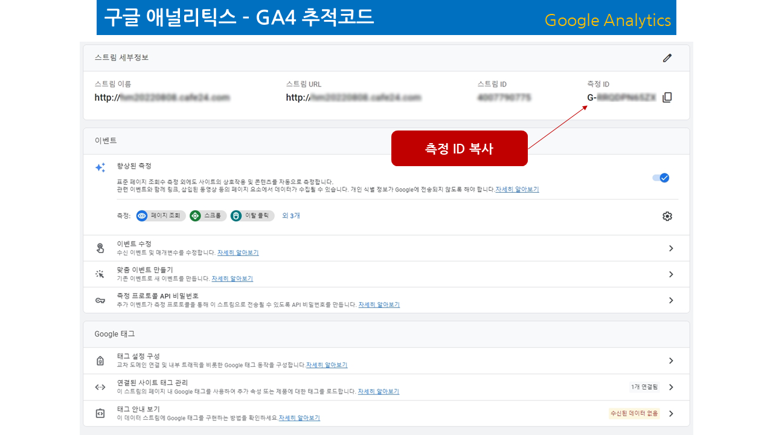This screenshot has width=773, height=435.
Task: Click the 태그 안내 보기 row title
Action: (138, 409)
